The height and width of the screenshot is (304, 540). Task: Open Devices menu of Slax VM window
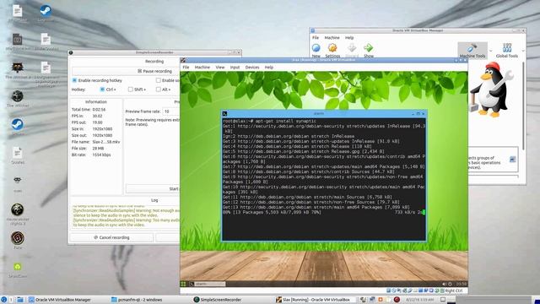252,68
